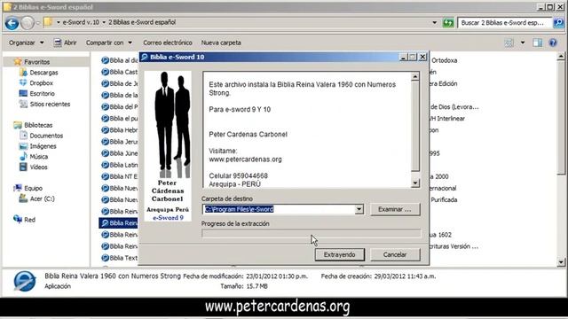Click the Cancelar button

click(395, 254)
